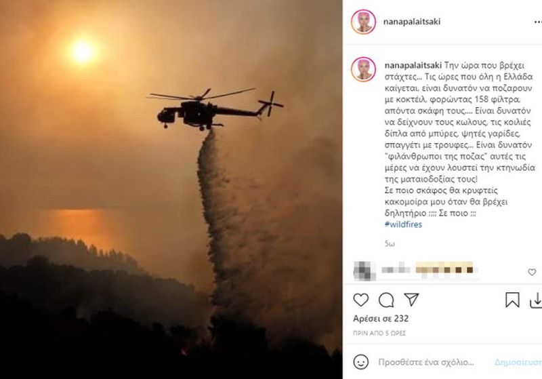Open the #wildfires hashtag link
Screen dimensions: 542x379
point(403,224)
